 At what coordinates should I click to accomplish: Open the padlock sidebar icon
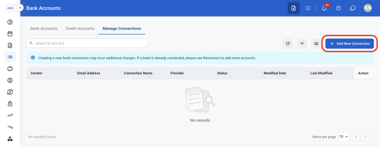coord(10,104)
